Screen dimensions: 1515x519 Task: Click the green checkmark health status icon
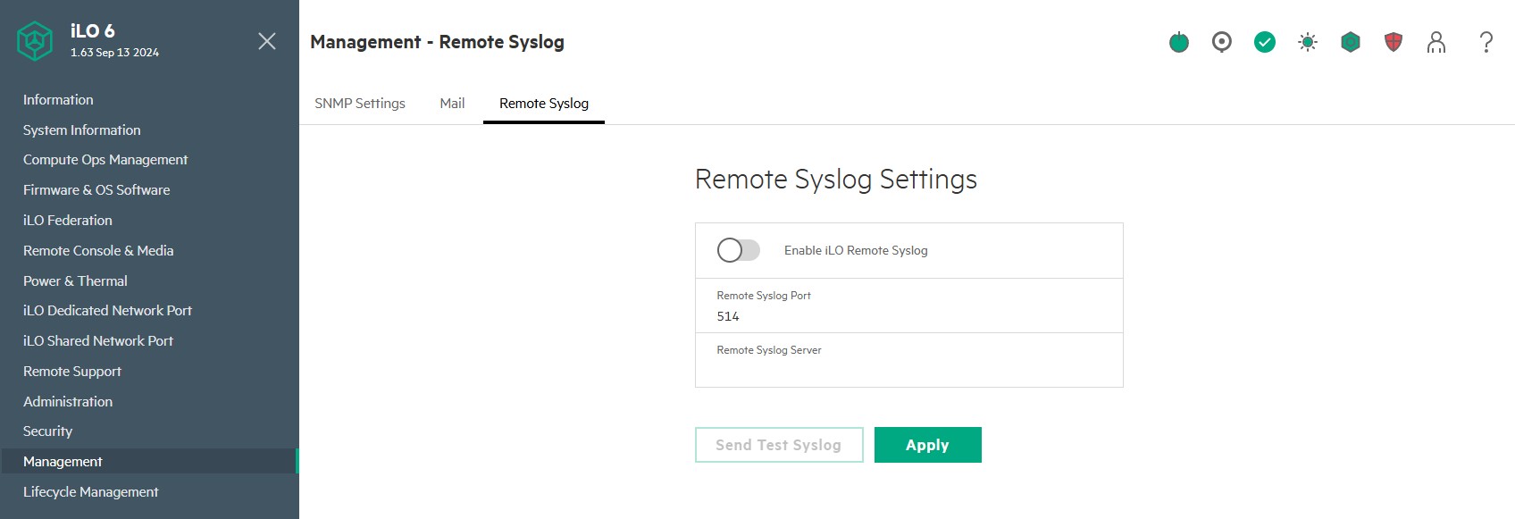(1265, 42)
